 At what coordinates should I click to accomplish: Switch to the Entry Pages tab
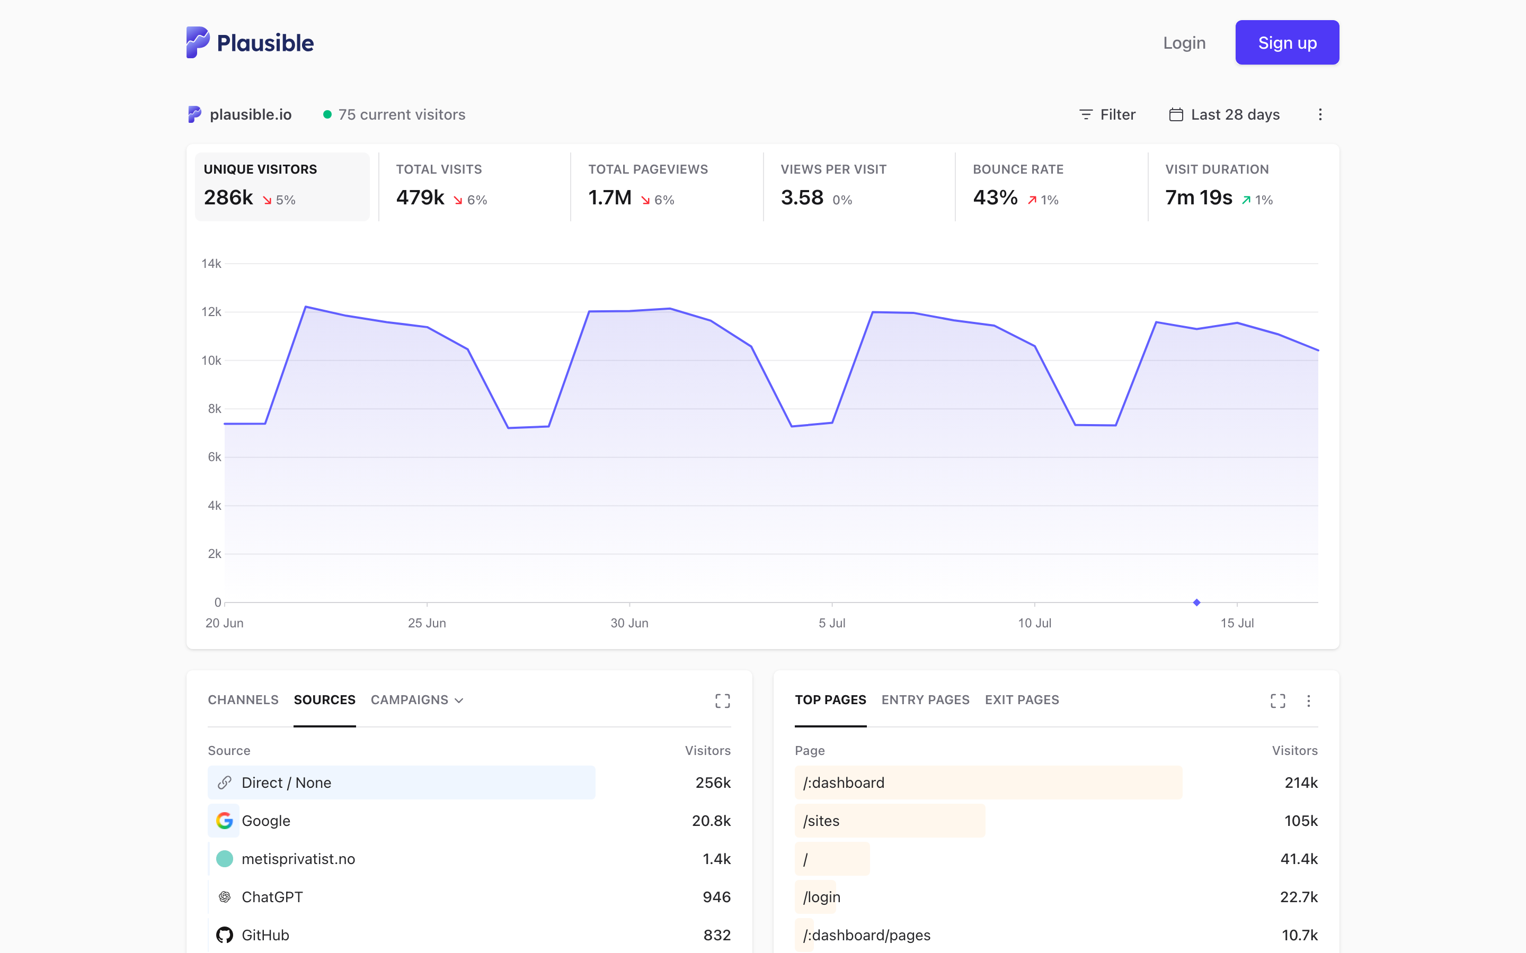[x=925, y=699]
